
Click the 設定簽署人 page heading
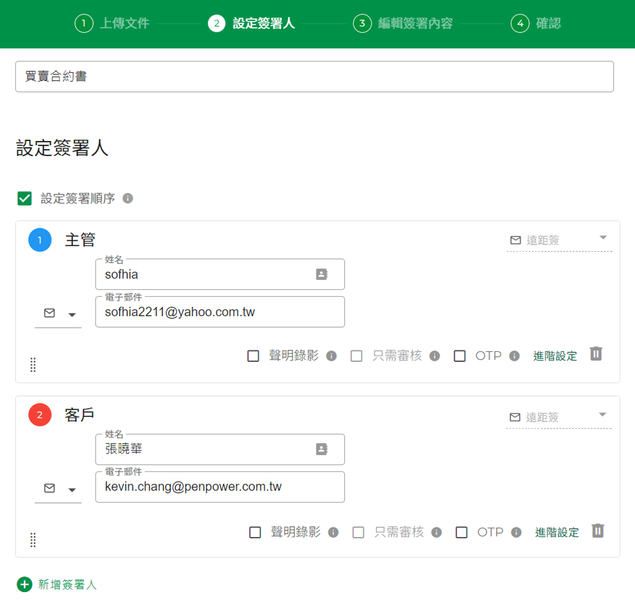(x=63, y=148)
